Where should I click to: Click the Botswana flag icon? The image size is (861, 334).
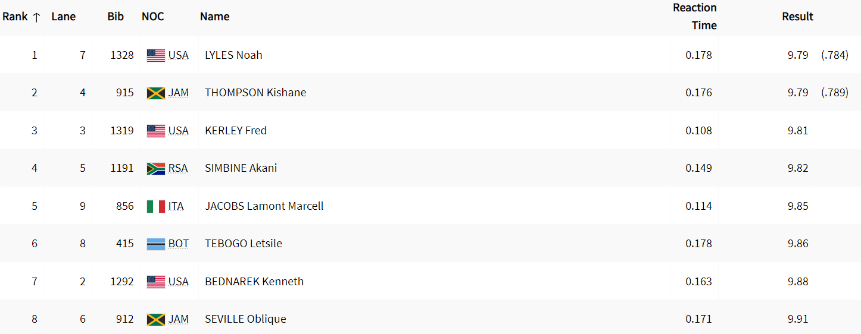click(155, 244)
